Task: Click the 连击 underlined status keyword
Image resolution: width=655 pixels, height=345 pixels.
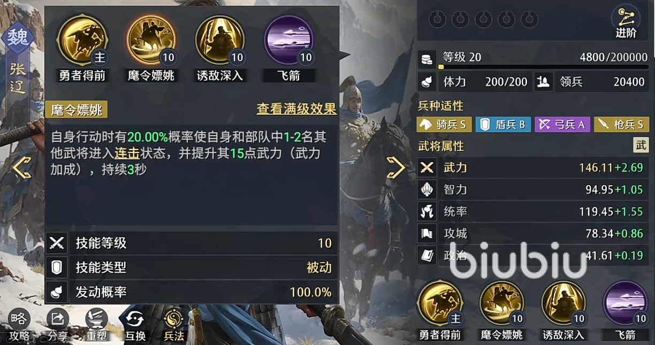Action: (x=127, y=154)
